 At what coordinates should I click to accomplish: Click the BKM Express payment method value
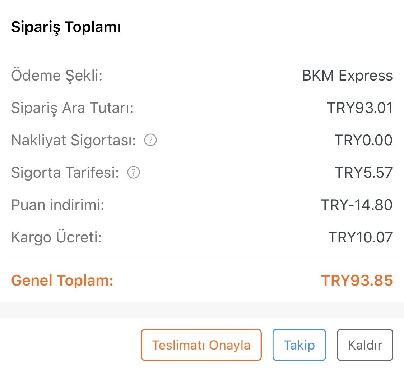point(347,76)
